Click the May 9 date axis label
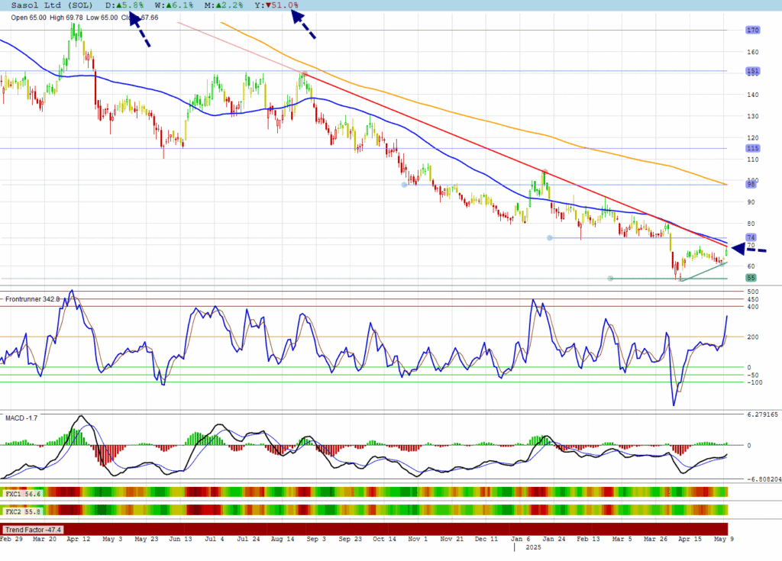The image size is (782, 561). [x=724, y=539]
